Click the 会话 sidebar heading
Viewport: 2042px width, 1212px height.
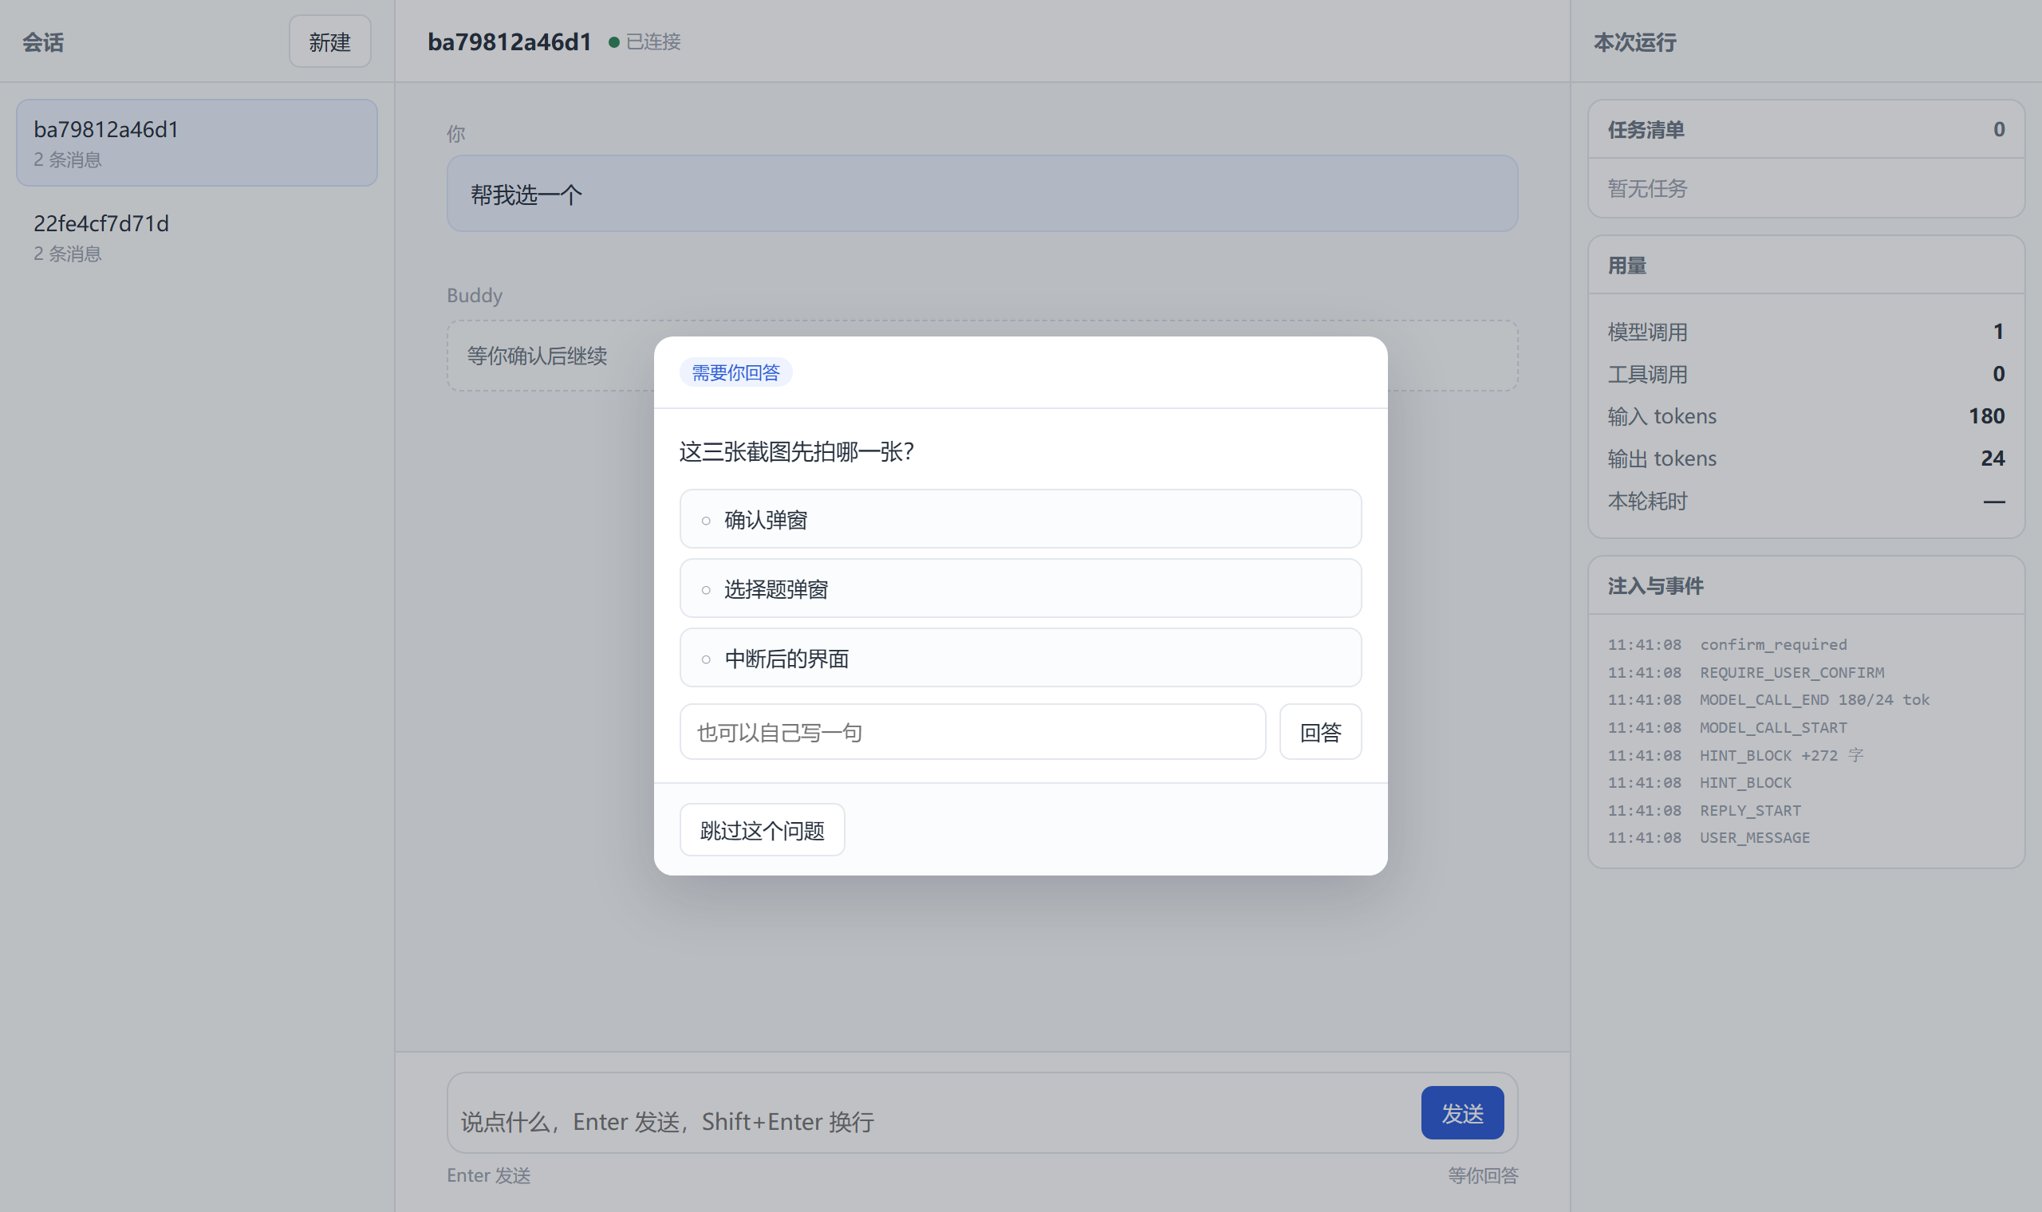(x=42, y=42)
